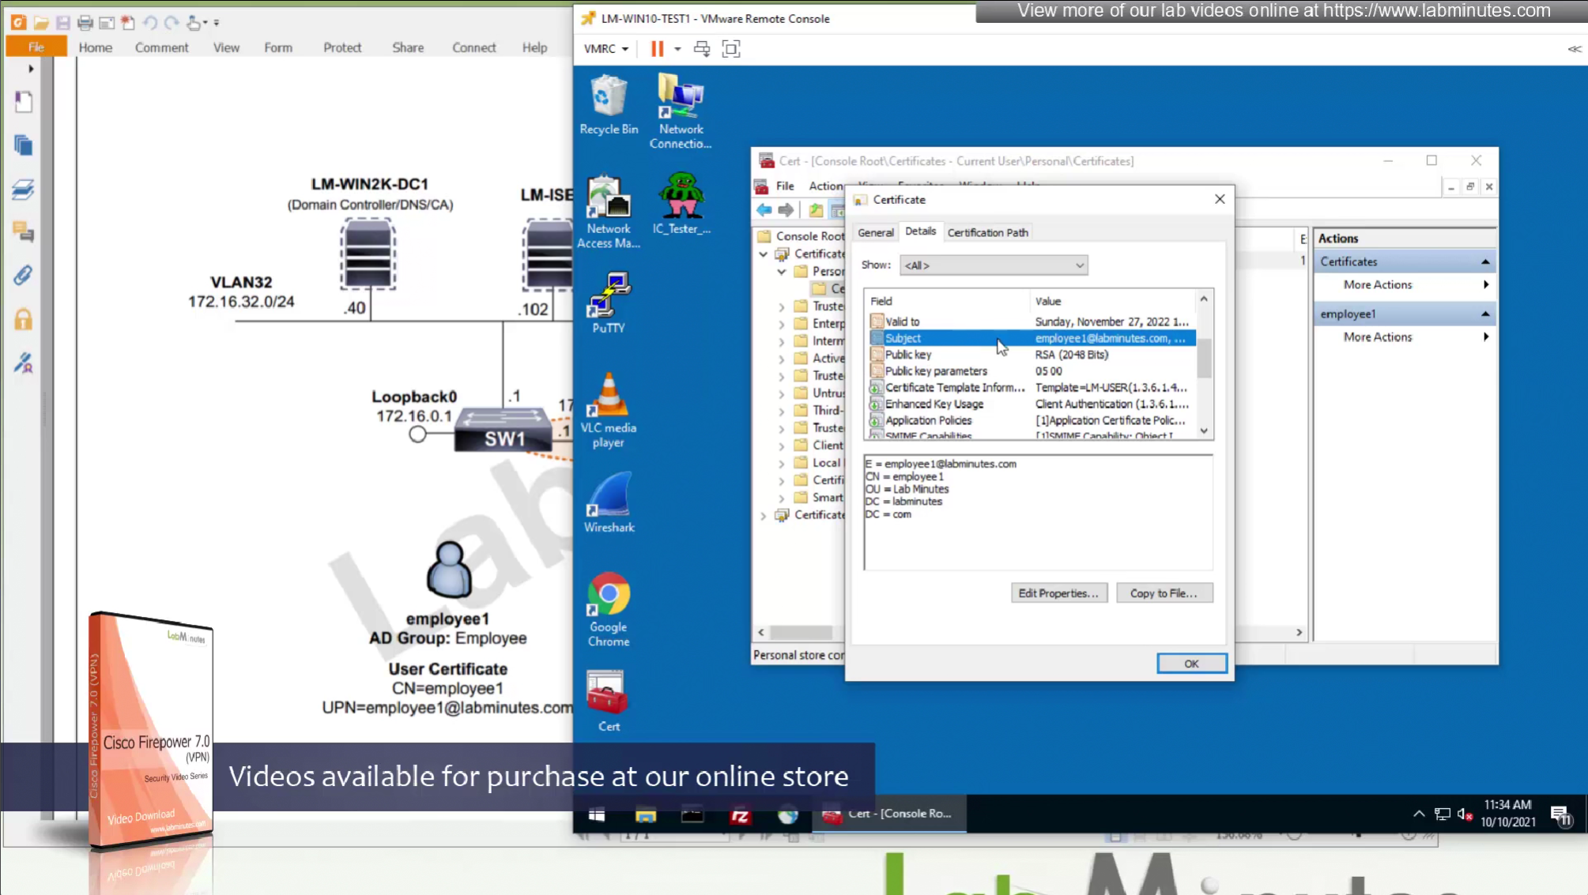Viewport: 1588px width, 895px height.
Task: Click the MMC back arrow icon
Action: pyautogui.click(x=764, y=210)
